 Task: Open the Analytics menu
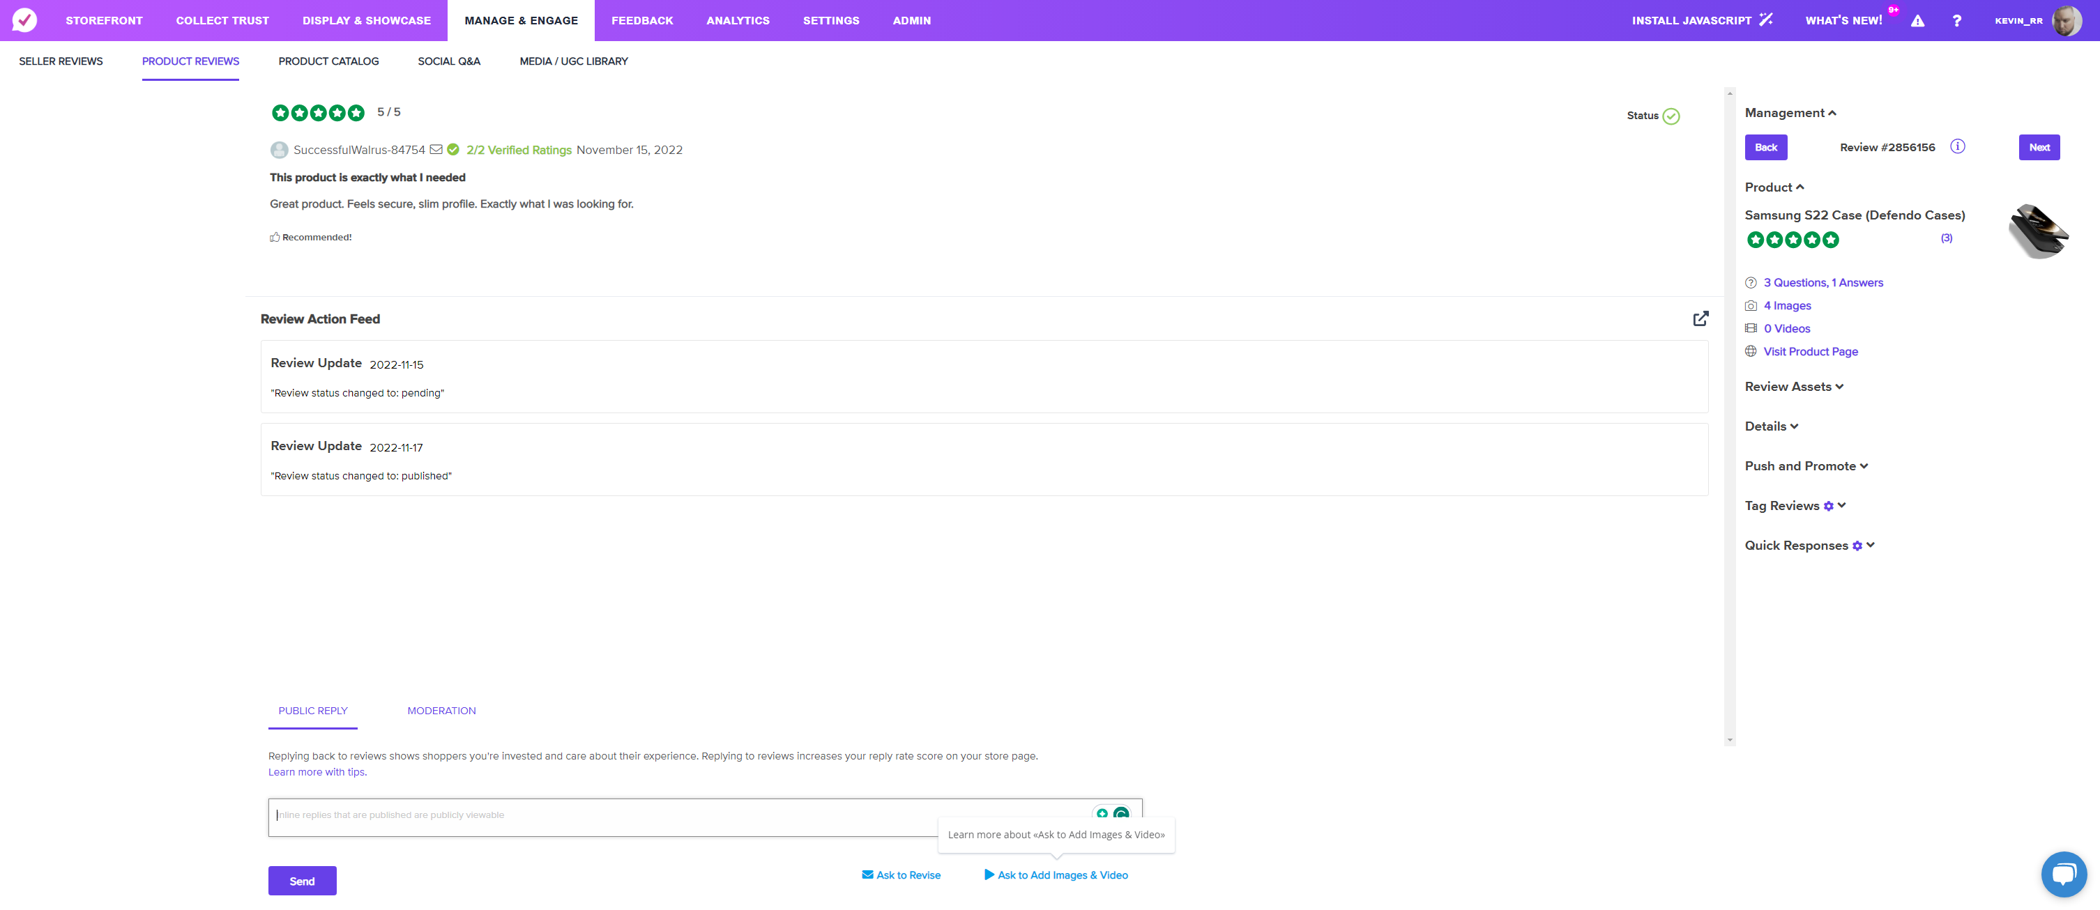[738, 20]
